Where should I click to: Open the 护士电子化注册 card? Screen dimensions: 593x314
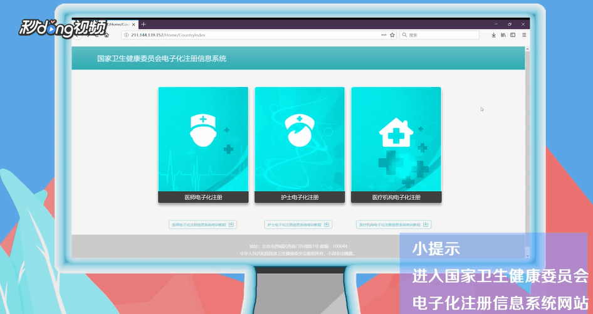click(x=300, y=145)
